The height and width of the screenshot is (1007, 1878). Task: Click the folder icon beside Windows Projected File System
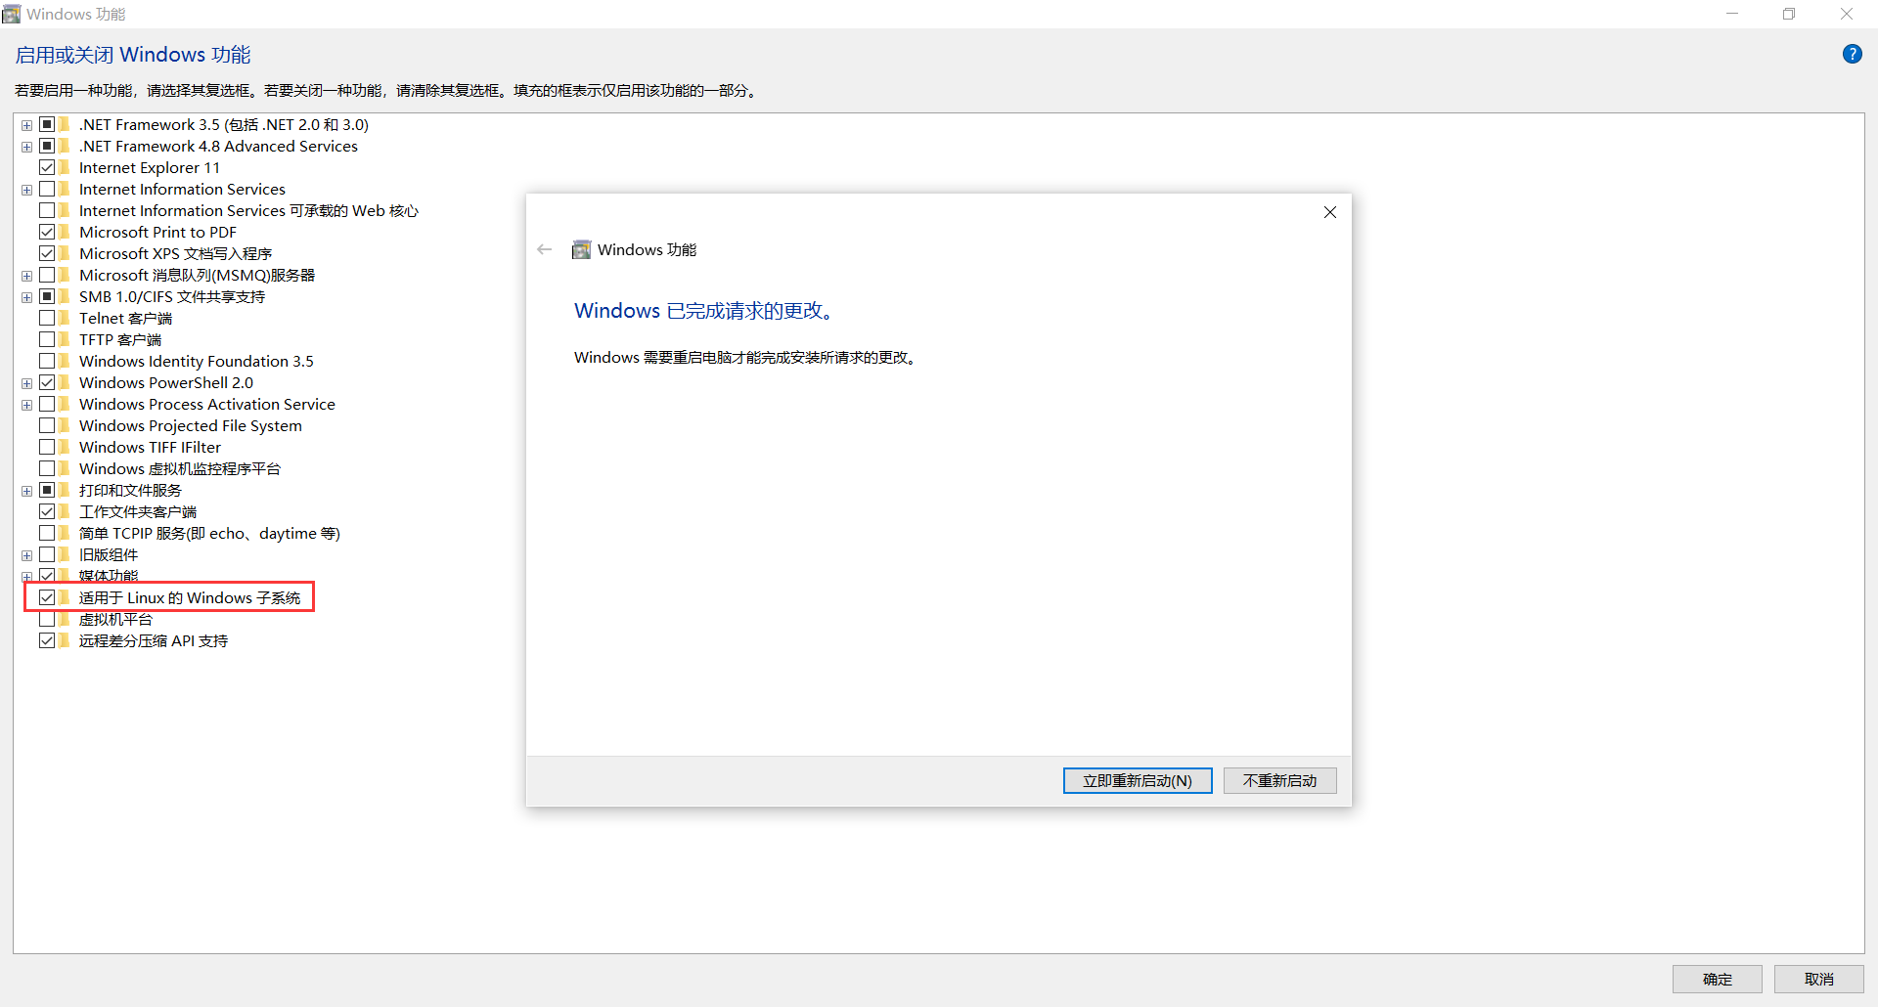pos(65,425)
